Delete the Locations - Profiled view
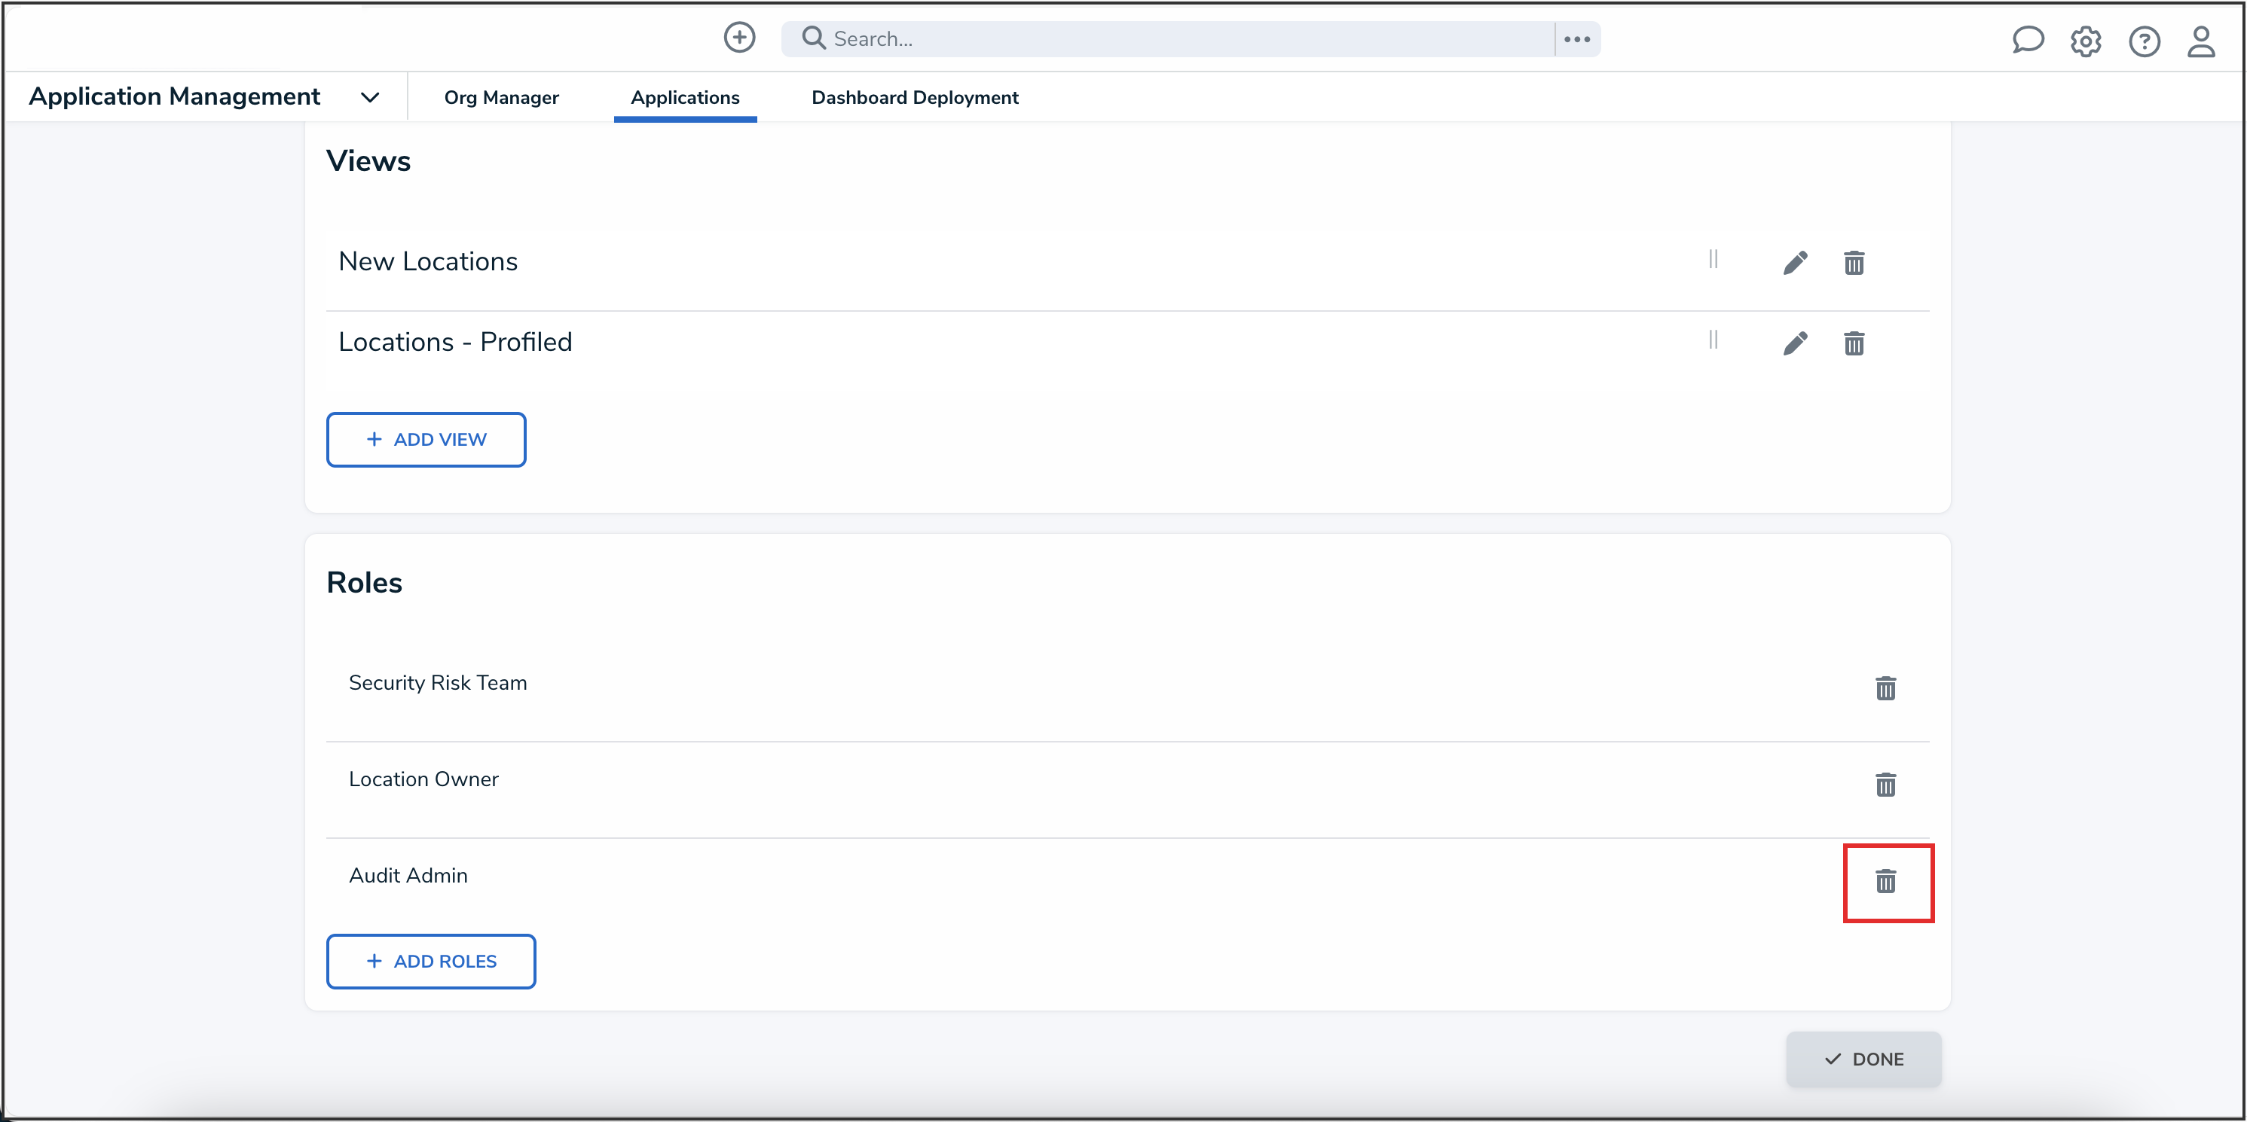Screen dimensions: 2247x1122 (1854, 343)
